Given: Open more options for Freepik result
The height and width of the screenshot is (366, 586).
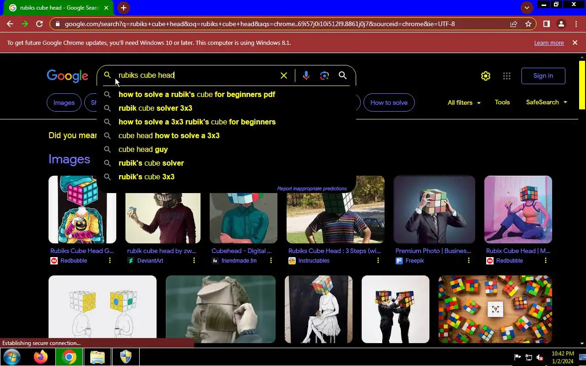Looking at the screenshot, I should [469, 261].
